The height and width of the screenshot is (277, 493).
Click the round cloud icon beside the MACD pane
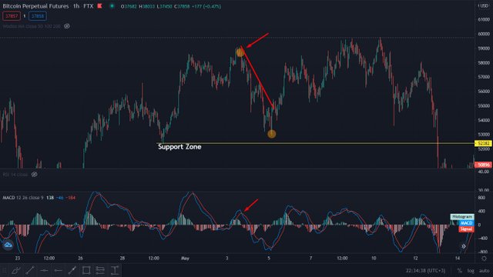[x=8, y=245]
